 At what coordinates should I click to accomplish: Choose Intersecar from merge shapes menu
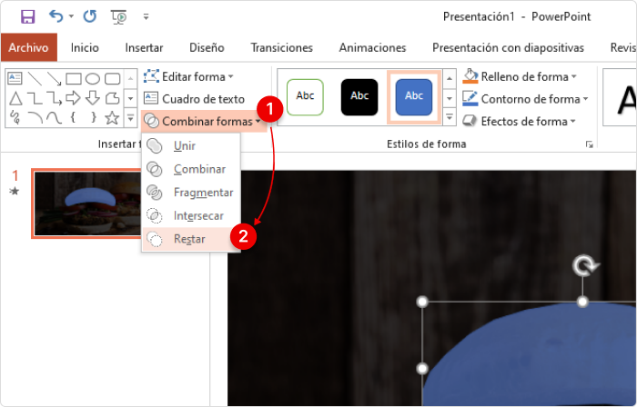tap(191, 215)
